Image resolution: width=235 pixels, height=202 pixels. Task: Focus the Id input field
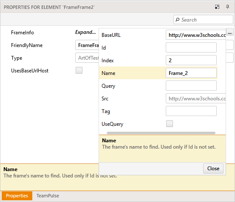(191, 47)
